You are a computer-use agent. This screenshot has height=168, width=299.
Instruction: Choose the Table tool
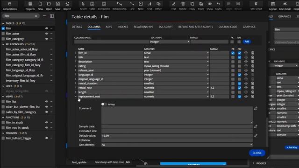(x=92, y=6)
